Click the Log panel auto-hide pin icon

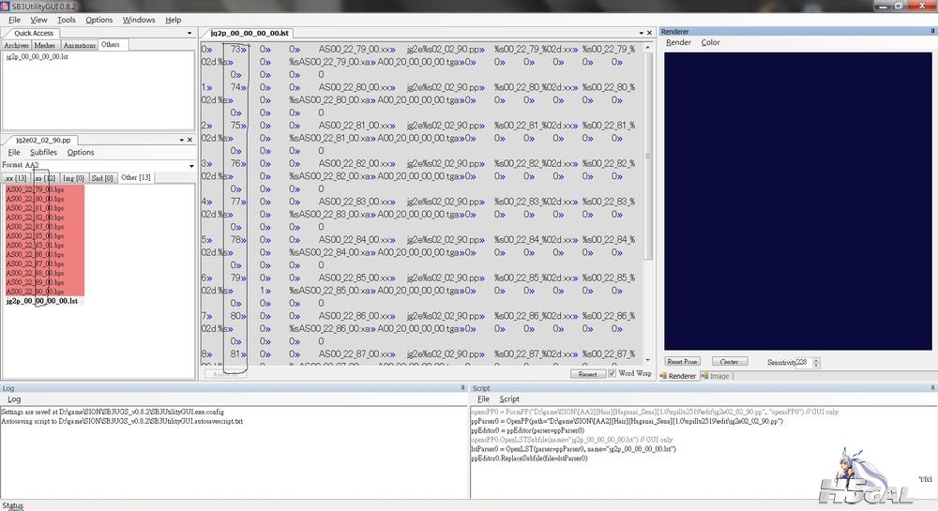coord(462,387)
